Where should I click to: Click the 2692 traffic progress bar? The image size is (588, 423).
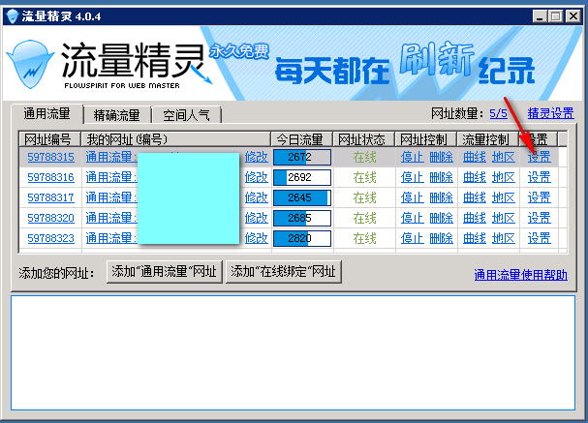[x=302, y=177]
